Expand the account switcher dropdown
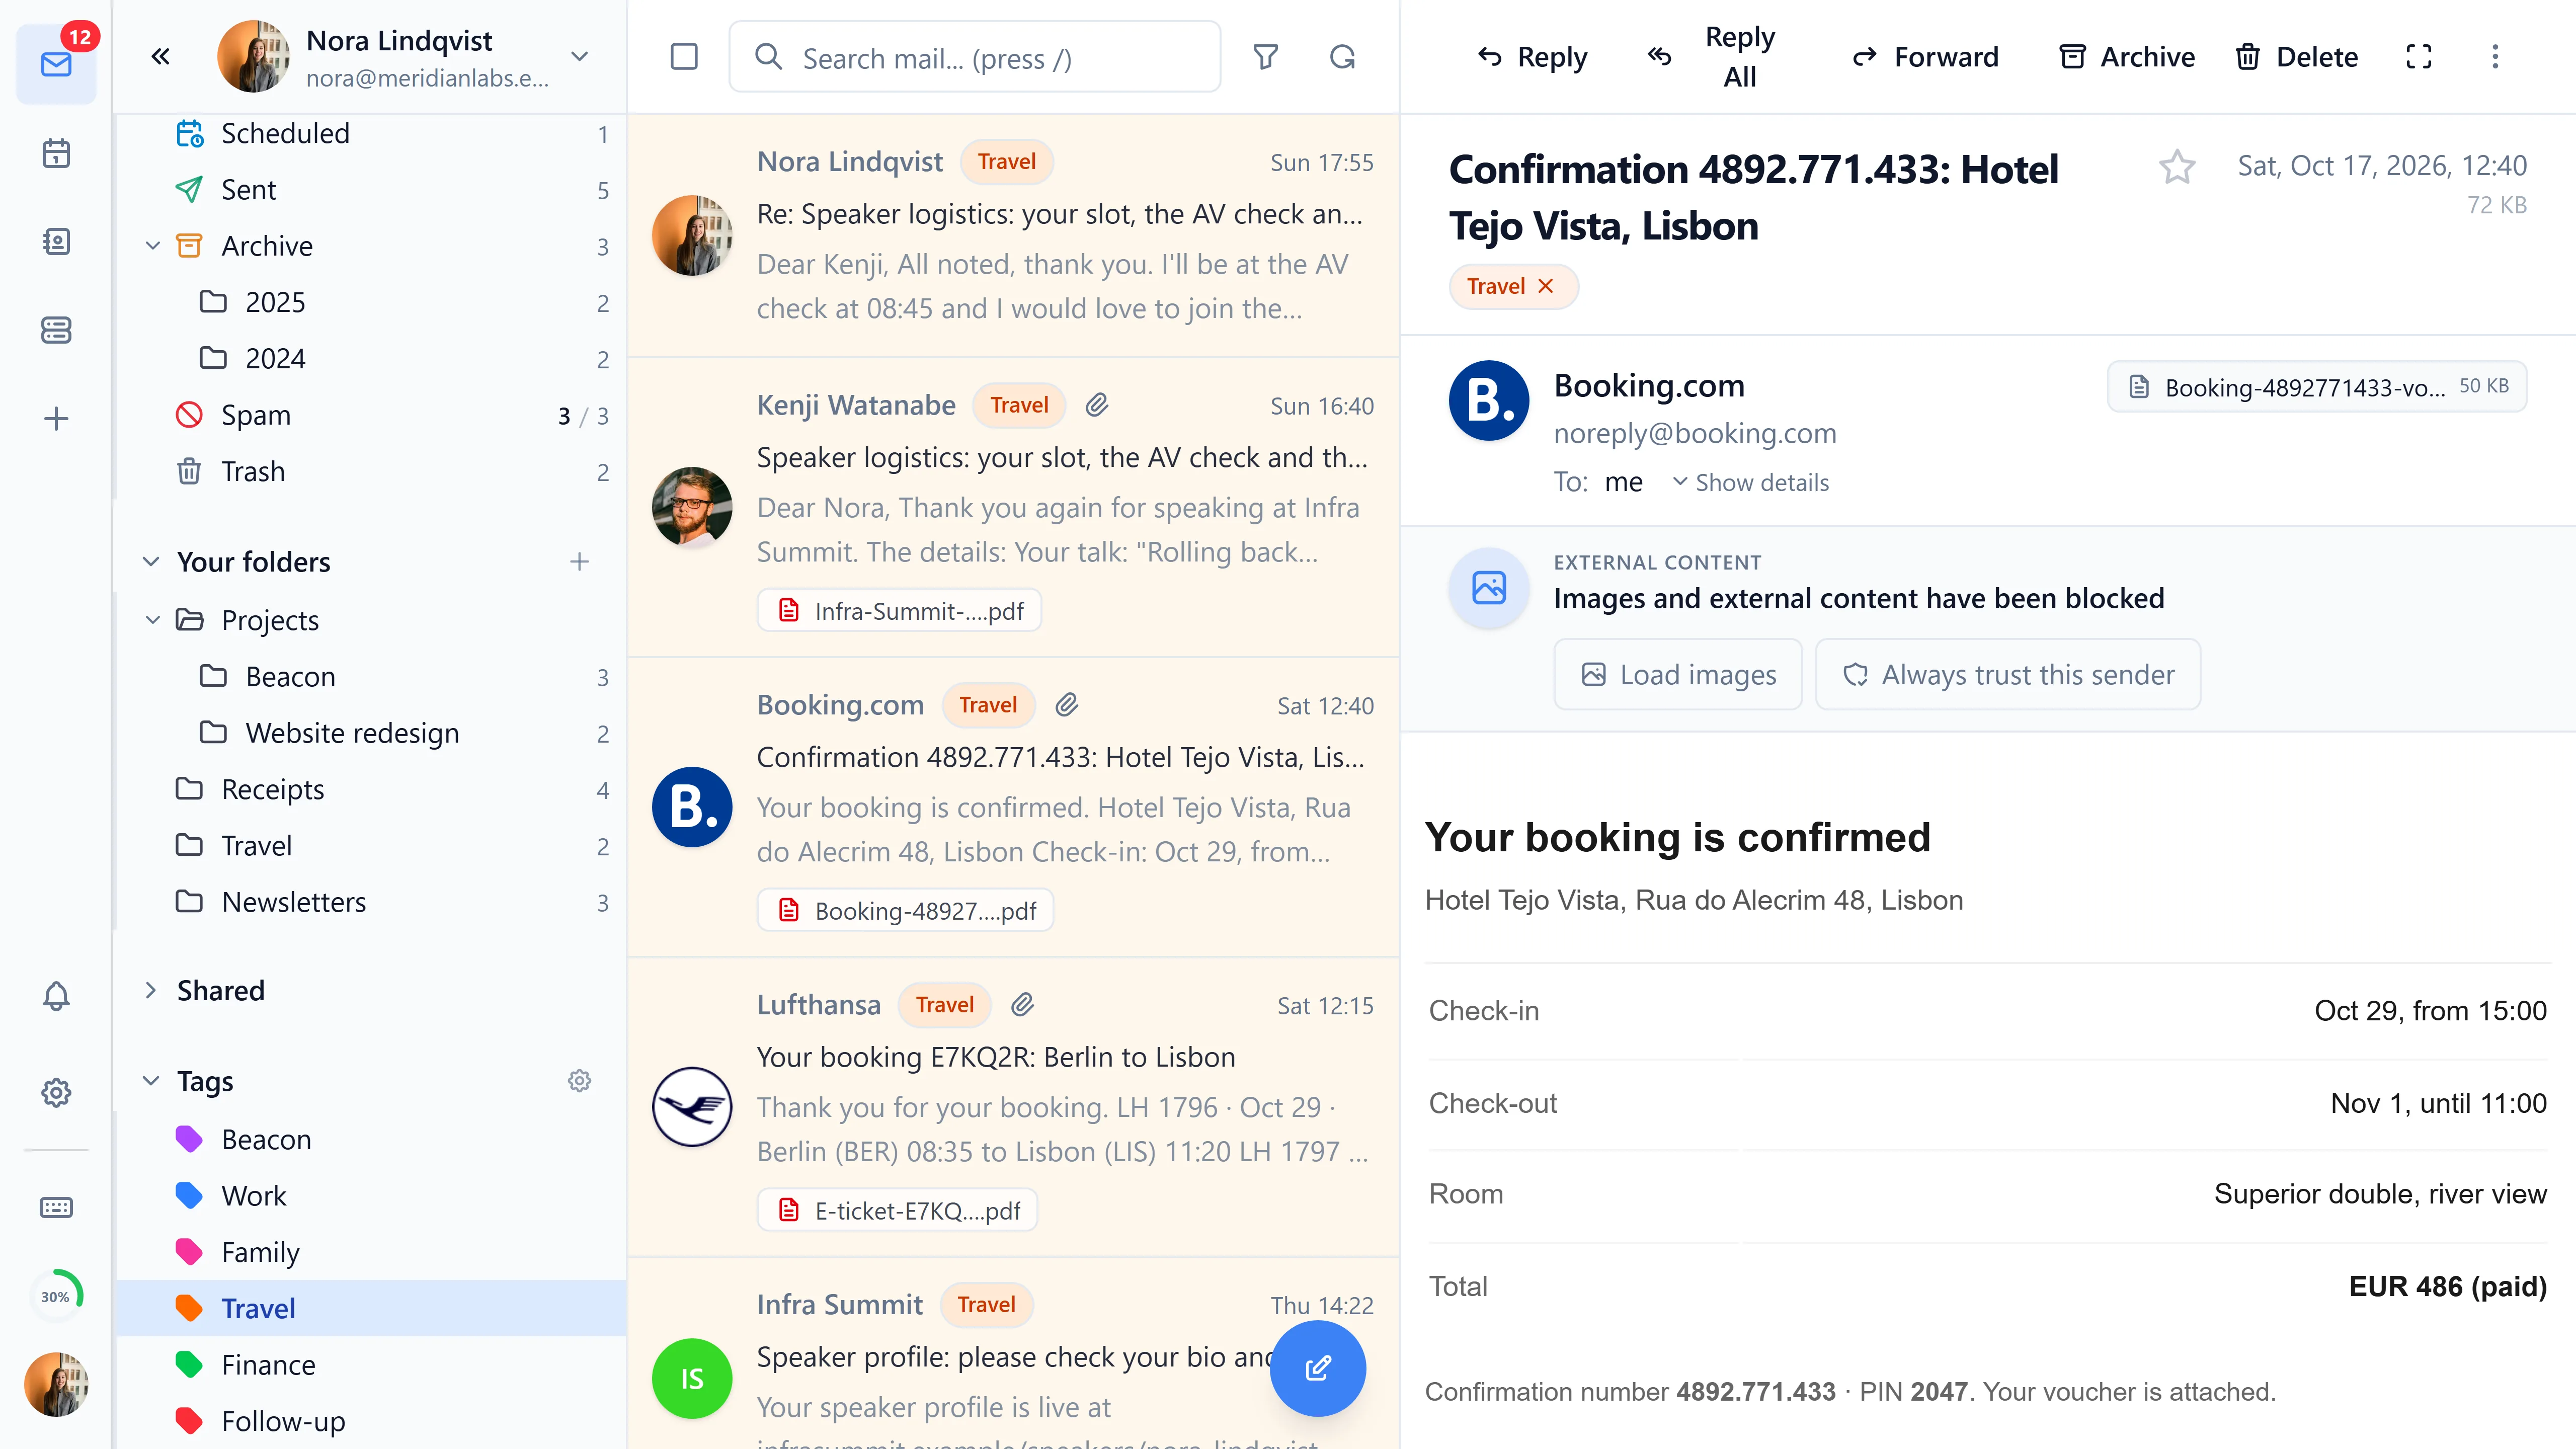The image size is (2576, 1449). click(x=579, y=56)
